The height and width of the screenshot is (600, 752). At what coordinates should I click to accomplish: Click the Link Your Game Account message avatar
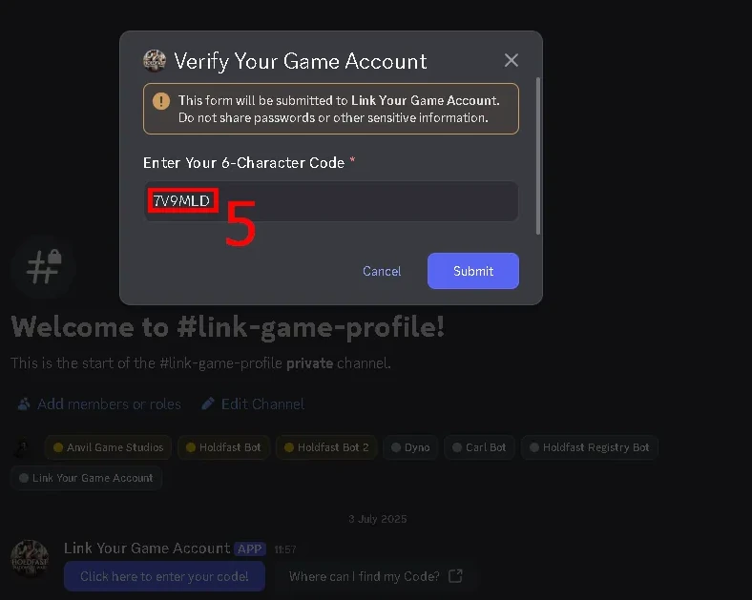30,559
